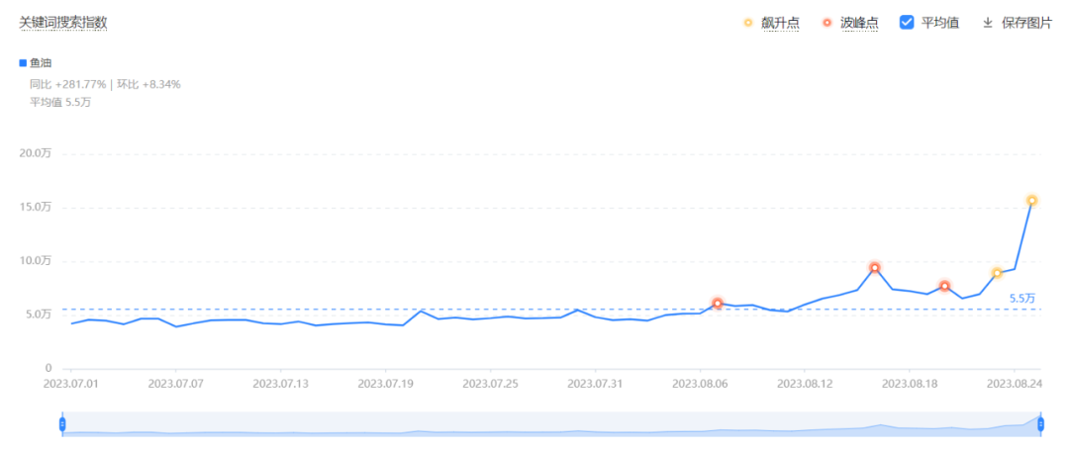
Task: Click the 关键词搜索指数 title
Action: [62, 22]
